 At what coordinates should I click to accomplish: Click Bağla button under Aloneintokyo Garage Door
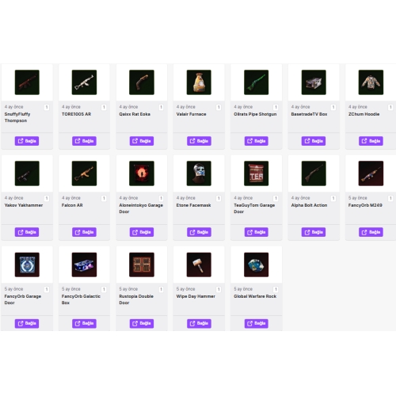point(142,232)
